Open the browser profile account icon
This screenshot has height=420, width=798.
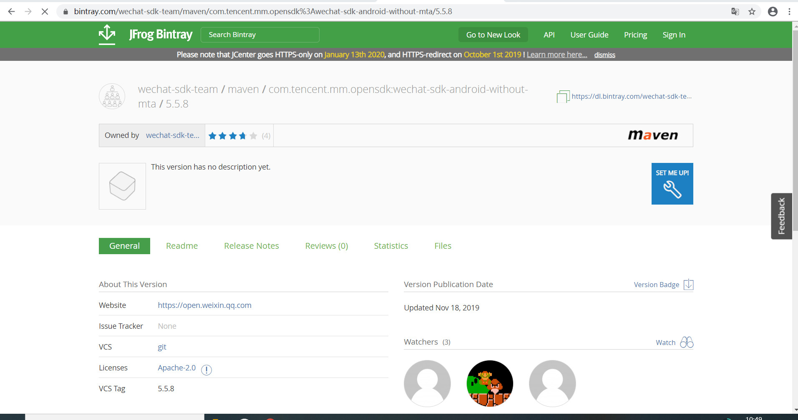pyautogui.click(x=773, y=12)
